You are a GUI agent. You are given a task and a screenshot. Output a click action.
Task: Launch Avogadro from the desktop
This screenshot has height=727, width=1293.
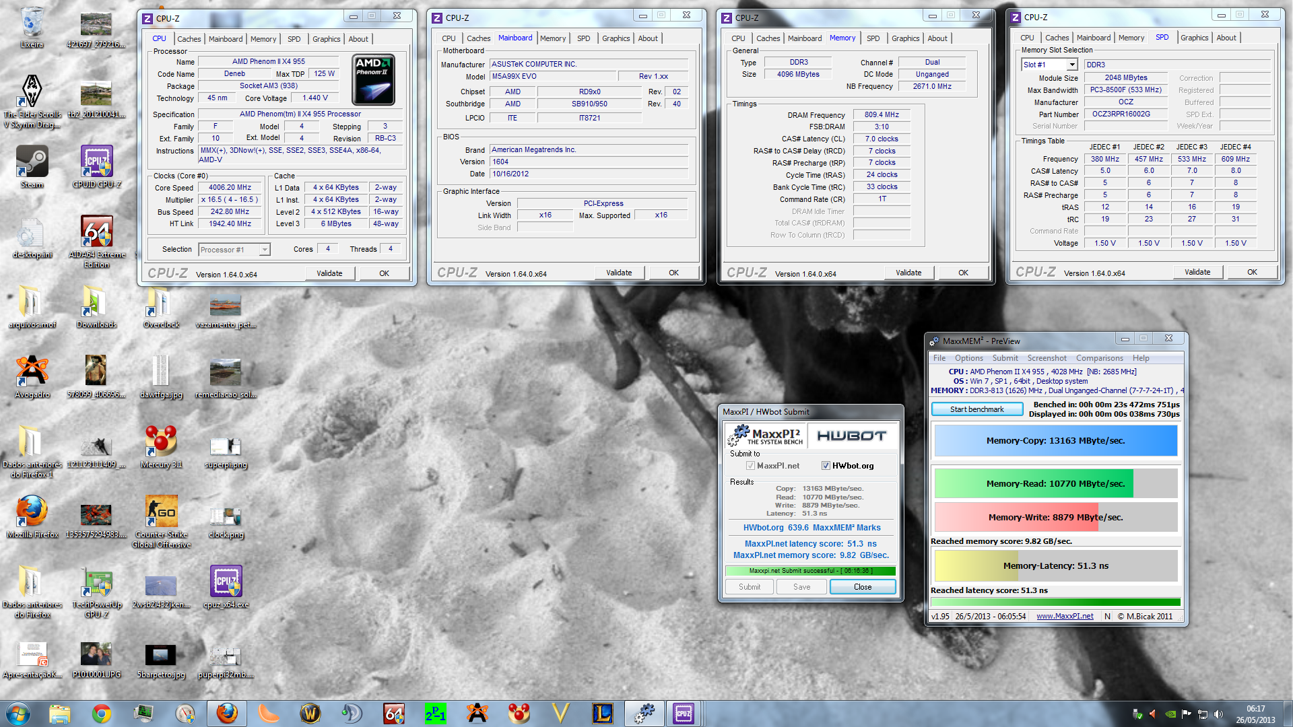(32, 377)
